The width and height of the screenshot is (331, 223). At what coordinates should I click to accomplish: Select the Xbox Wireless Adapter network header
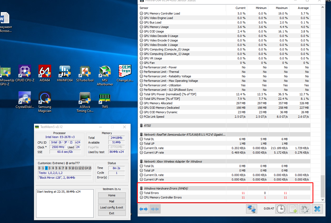(x=225, y=162)
